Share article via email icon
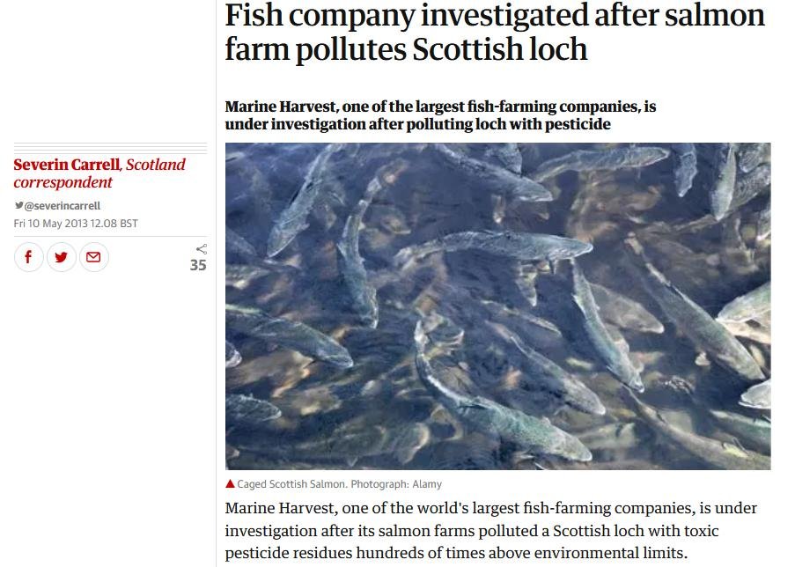This screenshot has height=567, width=795. pos(93,257)
